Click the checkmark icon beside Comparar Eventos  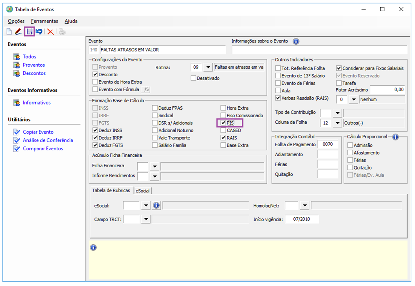coord(17,148)
